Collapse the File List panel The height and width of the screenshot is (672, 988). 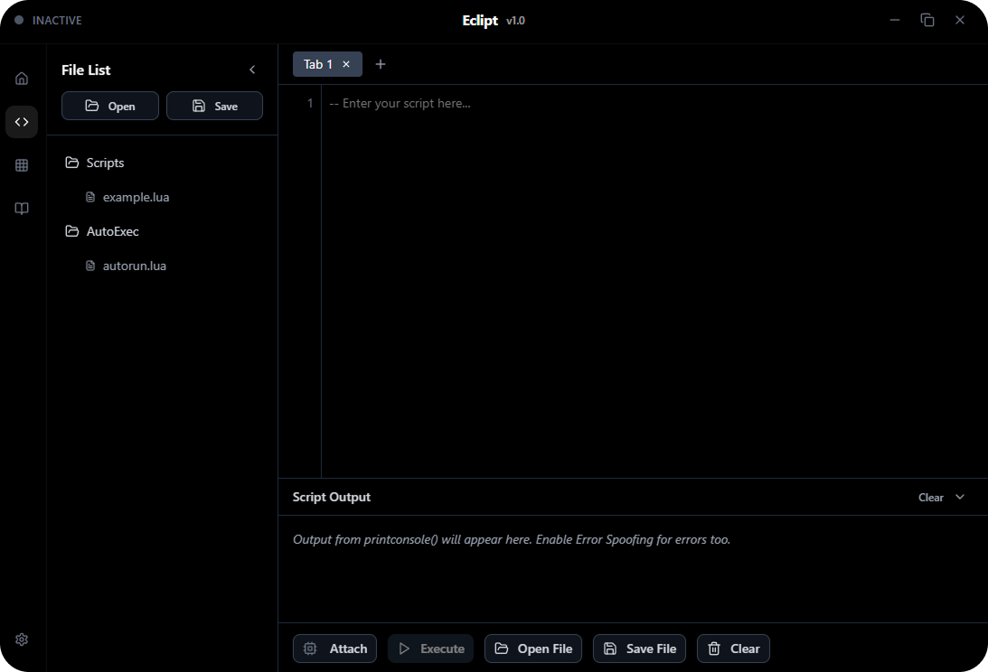252,70
